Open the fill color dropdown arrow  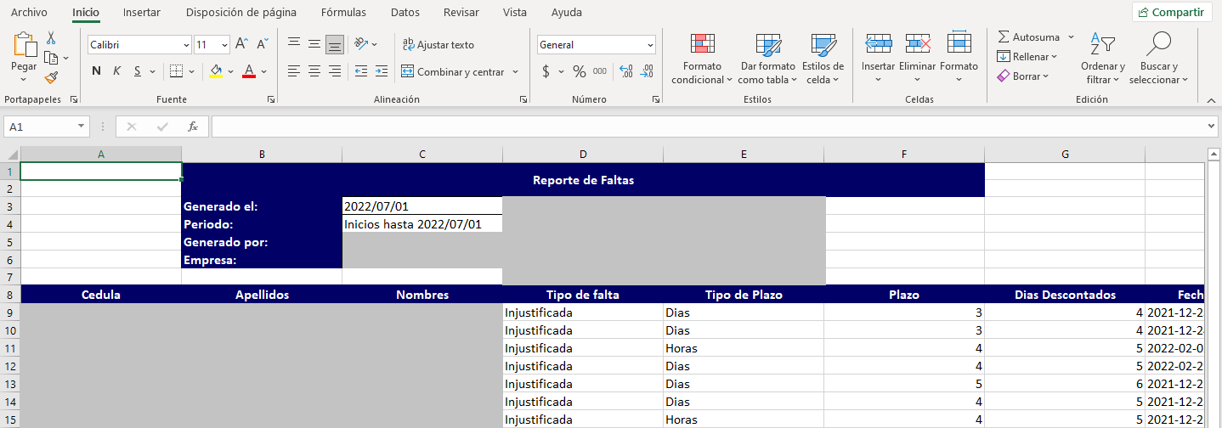(x=231, y=71)
